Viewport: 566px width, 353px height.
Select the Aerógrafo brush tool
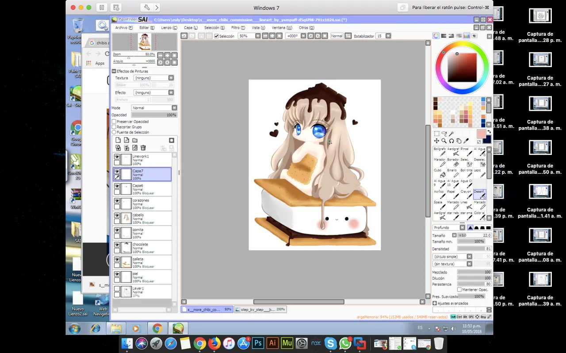pyautogui.click(x=453, y=151)
